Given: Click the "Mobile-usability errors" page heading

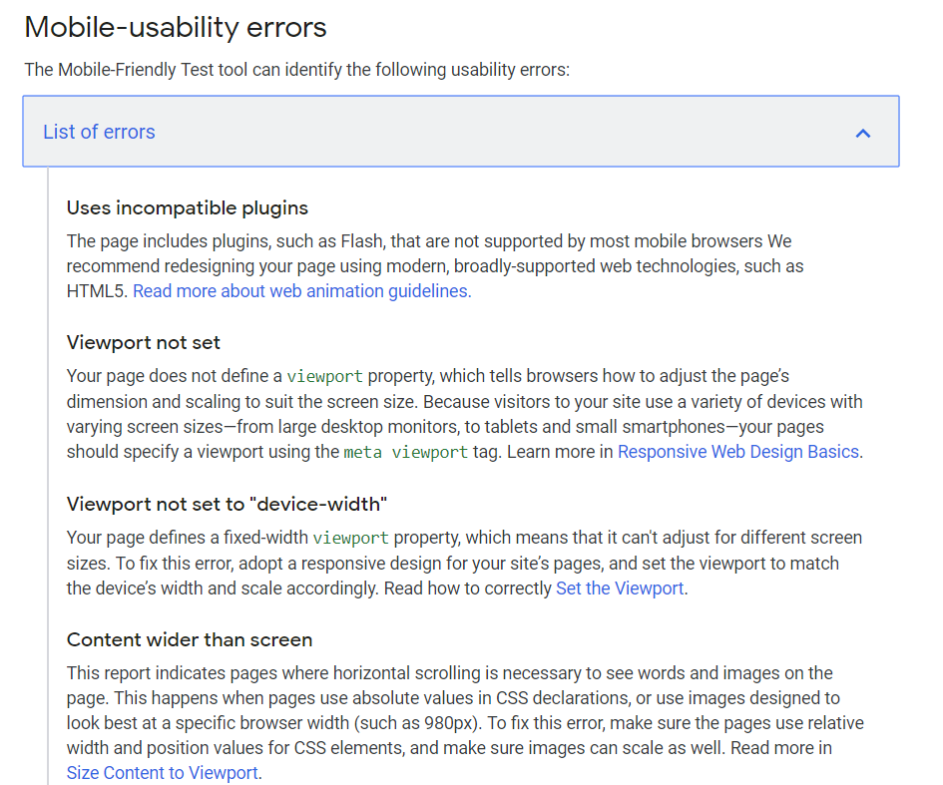Looking at the screenshot, I should click(176, 27).
